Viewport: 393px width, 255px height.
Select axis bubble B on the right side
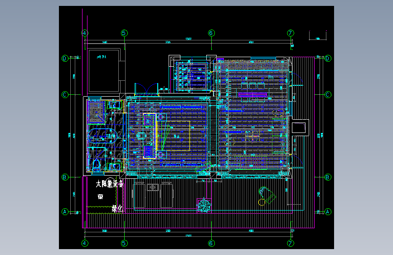(328, 177)
